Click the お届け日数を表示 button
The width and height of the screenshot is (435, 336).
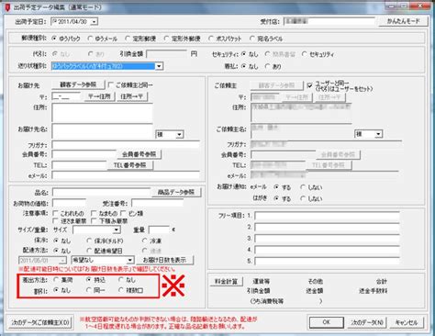coord(164,260)
